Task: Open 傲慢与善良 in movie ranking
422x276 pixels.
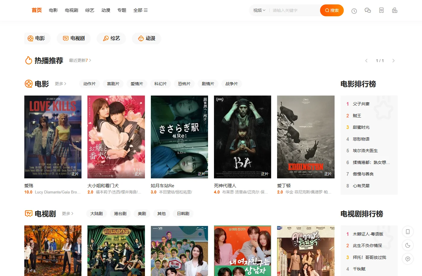Action: point(363,174)
